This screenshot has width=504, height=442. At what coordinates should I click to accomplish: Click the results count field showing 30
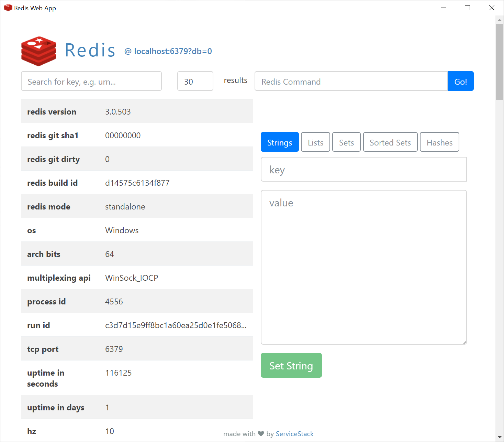pos(195,81)
